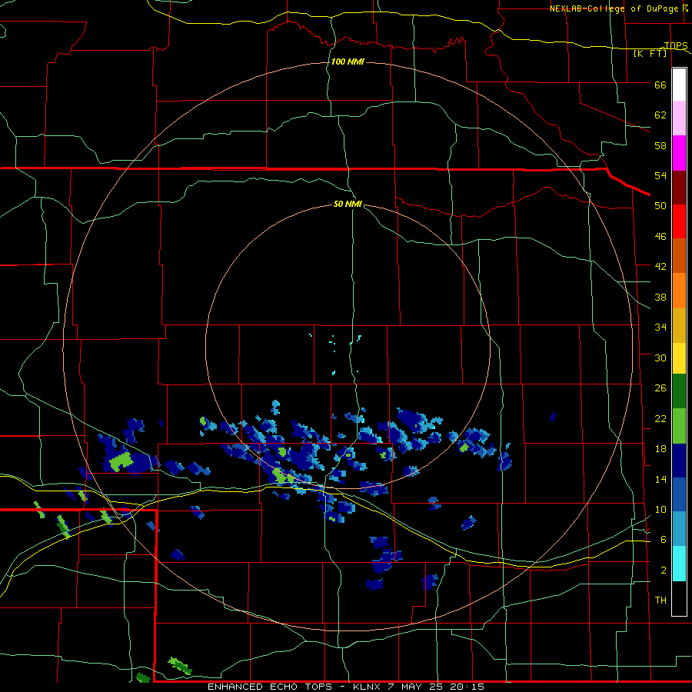The width and height of the screenshot is (692, 692).
Task: Click the light blue 14 kft legend swatch
Action: click(679, 529)
